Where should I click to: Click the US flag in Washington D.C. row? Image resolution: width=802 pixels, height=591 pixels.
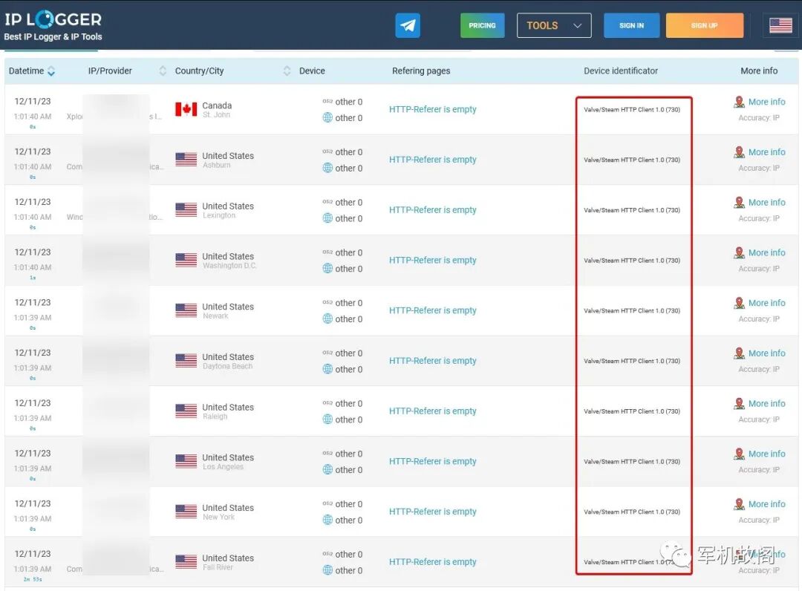pyautogui.click(x=186, y=260)
